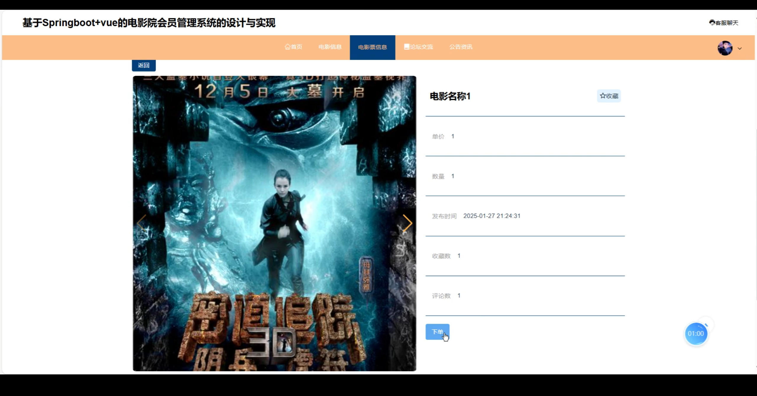The height and width of the screenshot is (396, 757).
Task: Click the 发布时间 label
Action: [x=444, y=216]
